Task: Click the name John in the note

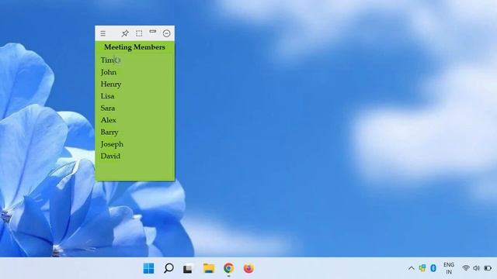Action: coord(109,72)
